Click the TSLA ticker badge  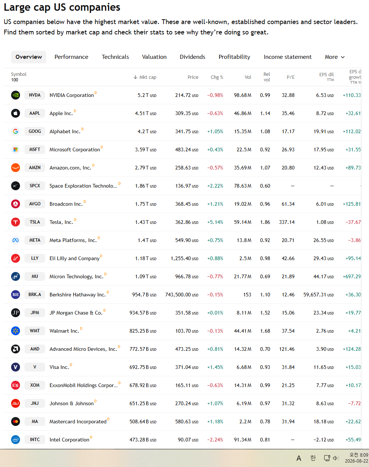[x=35, y=222]
